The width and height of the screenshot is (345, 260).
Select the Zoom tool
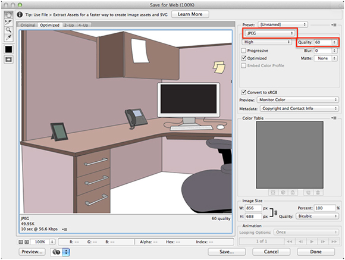8,30
